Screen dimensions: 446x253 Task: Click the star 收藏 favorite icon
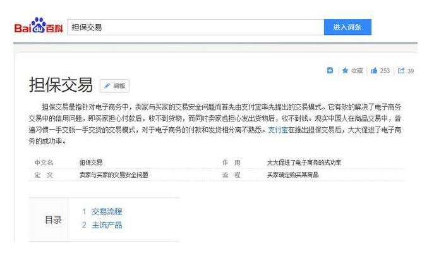point(346,71)
